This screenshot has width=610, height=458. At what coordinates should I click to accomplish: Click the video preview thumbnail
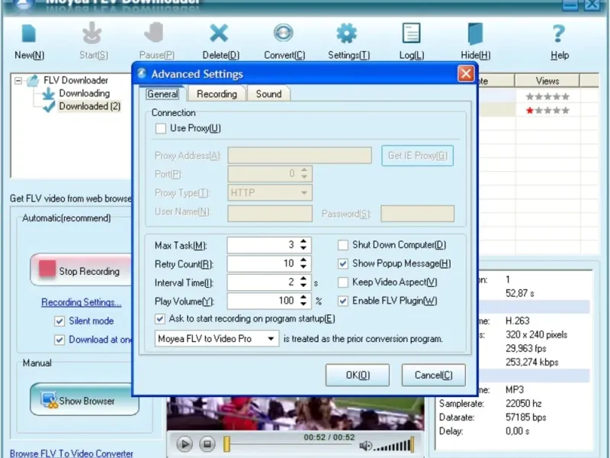[x=296, y=413]
